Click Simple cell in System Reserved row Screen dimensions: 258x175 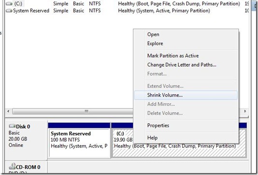[61, 11]
